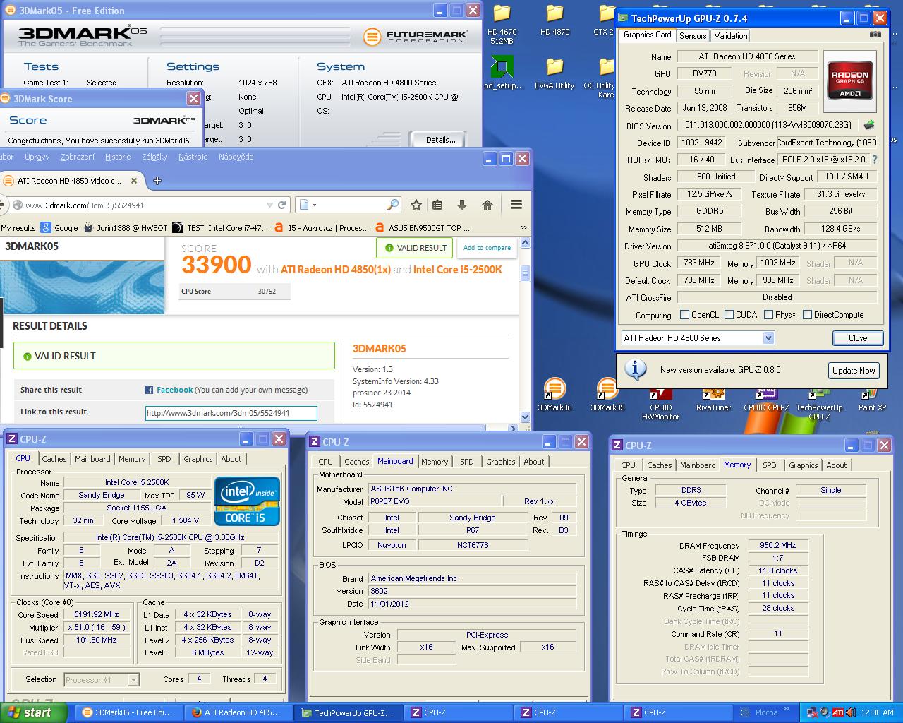Click the bus interface question mark icon

[x=875, y=160]
